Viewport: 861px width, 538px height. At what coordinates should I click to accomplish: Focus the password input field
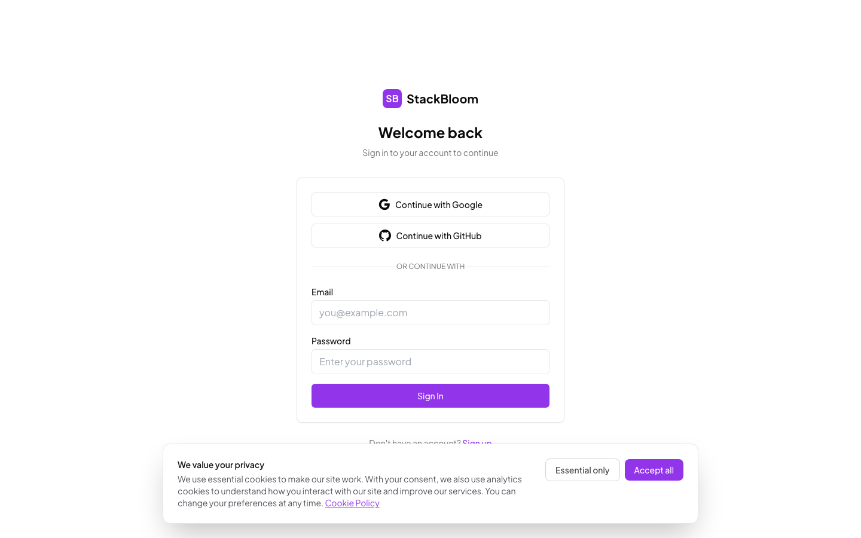pos(430,362)
